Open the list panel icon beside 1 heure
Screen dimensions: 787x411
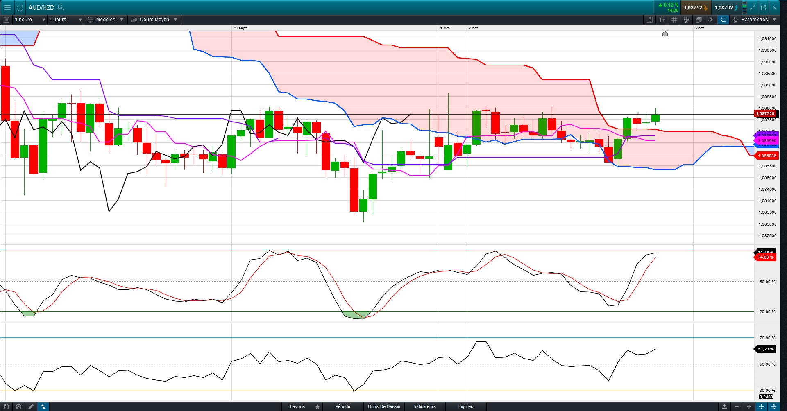6,20
